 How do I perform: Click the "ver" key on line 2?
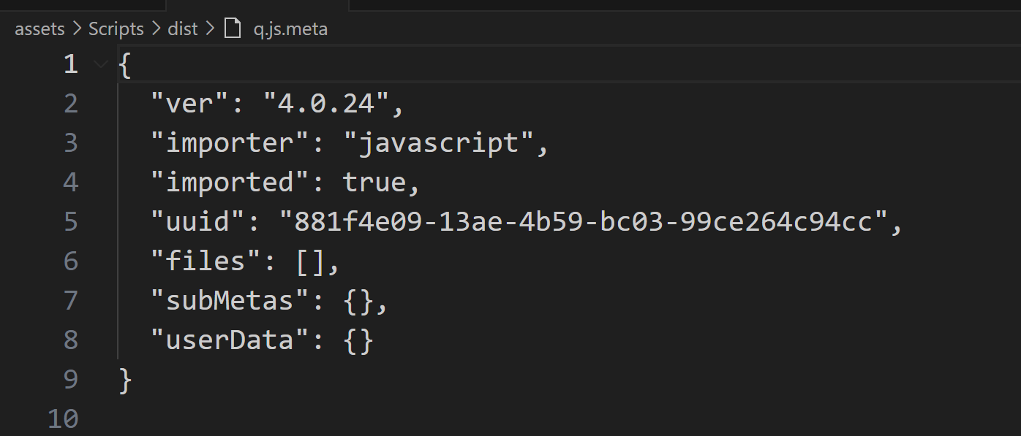click(x=190, y=104)
